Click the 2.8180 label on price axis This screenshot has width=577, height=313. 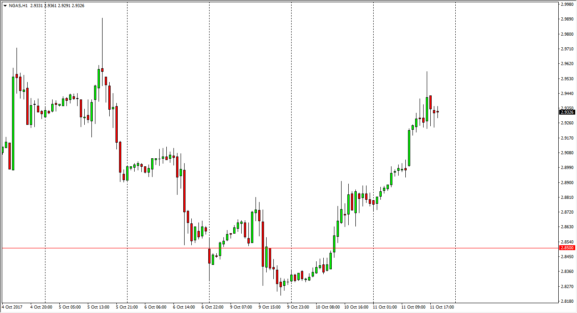click(x=567, y=301)
